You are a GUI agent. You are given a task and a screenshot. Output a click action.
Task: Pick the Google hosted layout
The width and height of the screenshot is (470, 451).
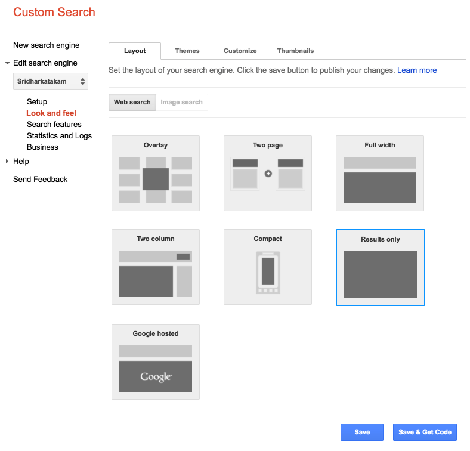pos(156,362)
